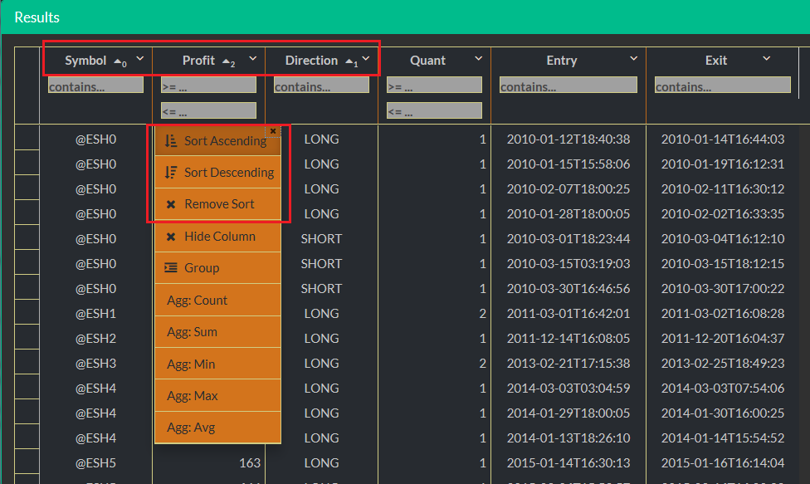Click the Quant <= filter field

coord(434,110)
